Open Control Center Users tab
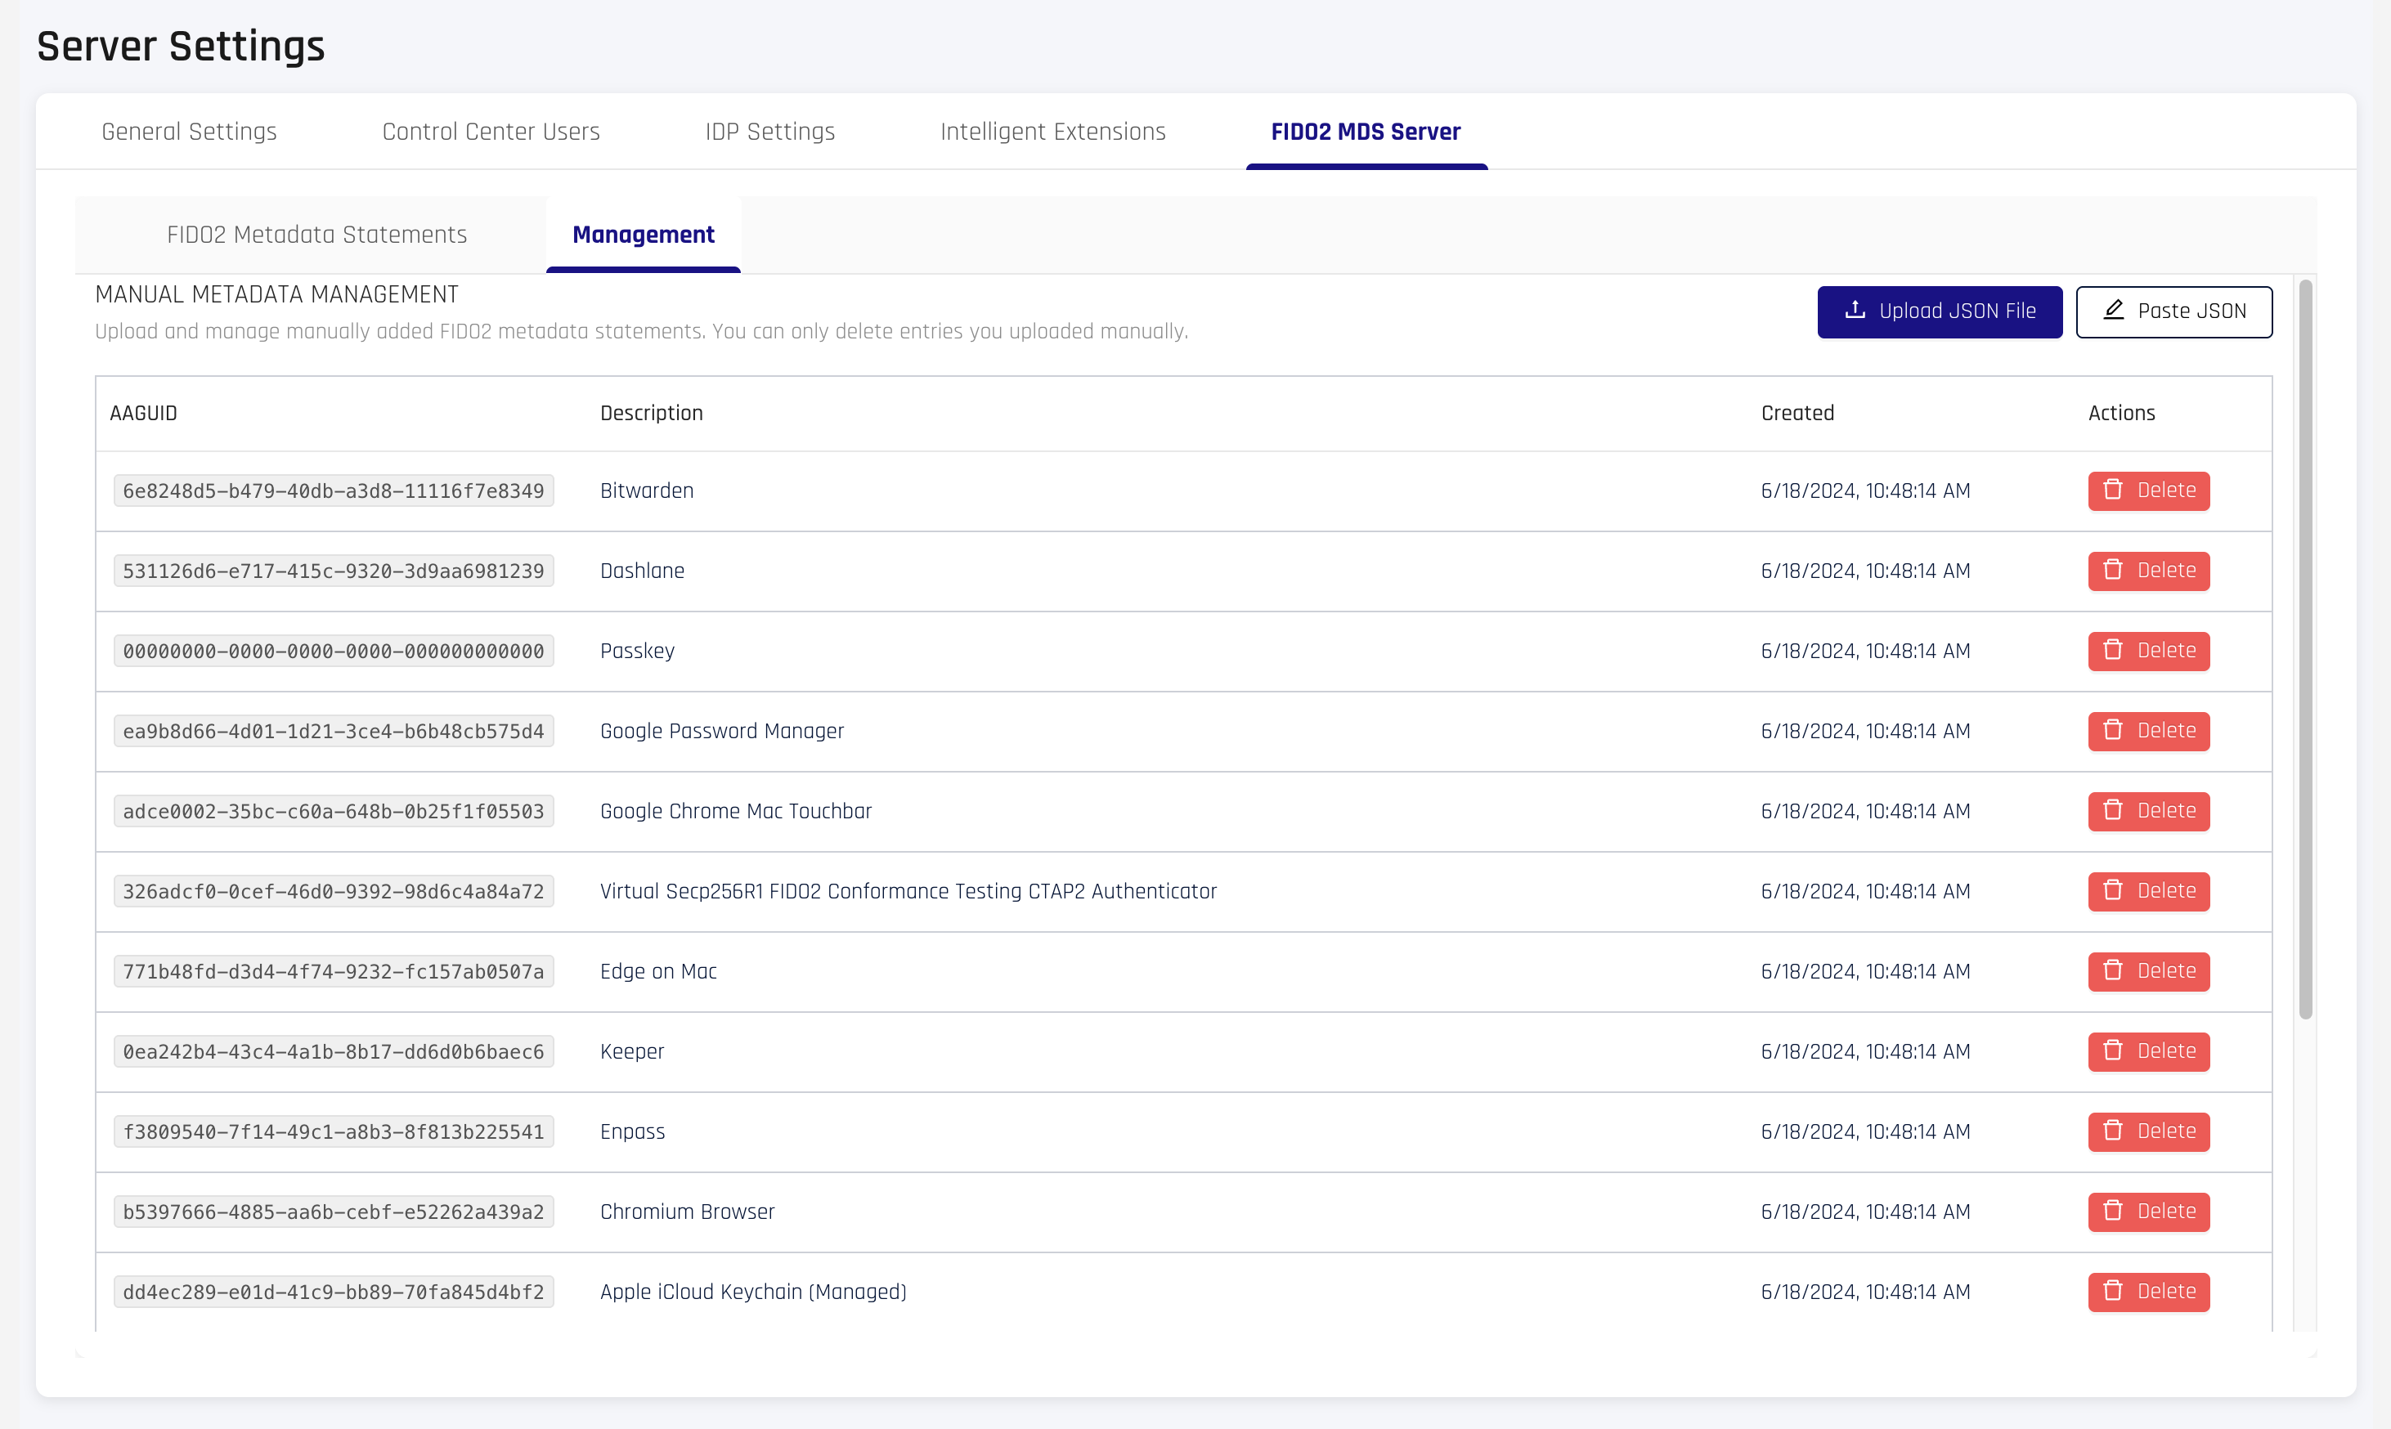This screenshot has height=1429, width=2391. point(490,132)
